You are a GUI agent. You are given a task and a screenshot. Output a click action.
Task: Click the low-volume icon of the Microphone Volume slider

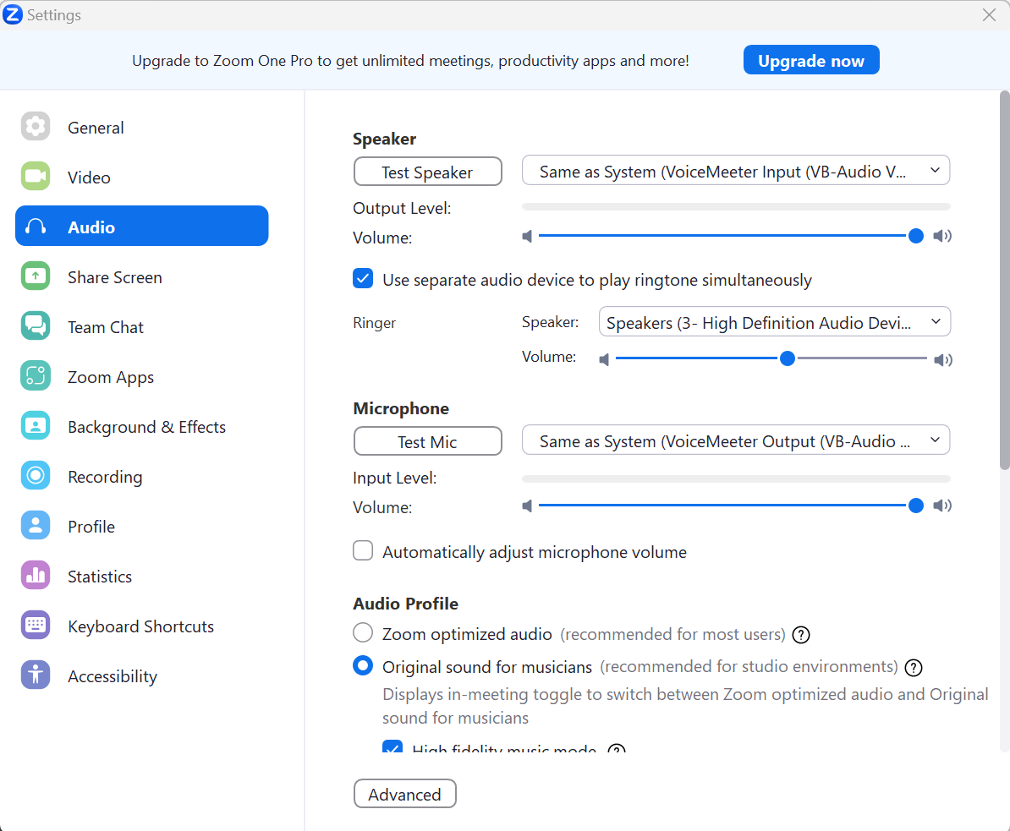click(528, 506)
